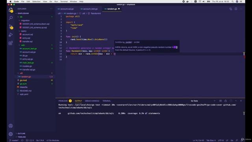Clear the output panel
252x142 pixels.
coord(220,101)
